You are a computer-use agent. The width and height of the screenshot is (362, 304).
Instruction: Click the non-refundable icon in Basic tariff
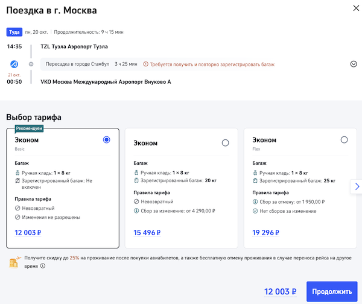[17, 208]
